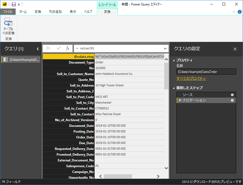243x185 pixels.
Task: Click the save icon in title bar
Action: coord(13,4)
